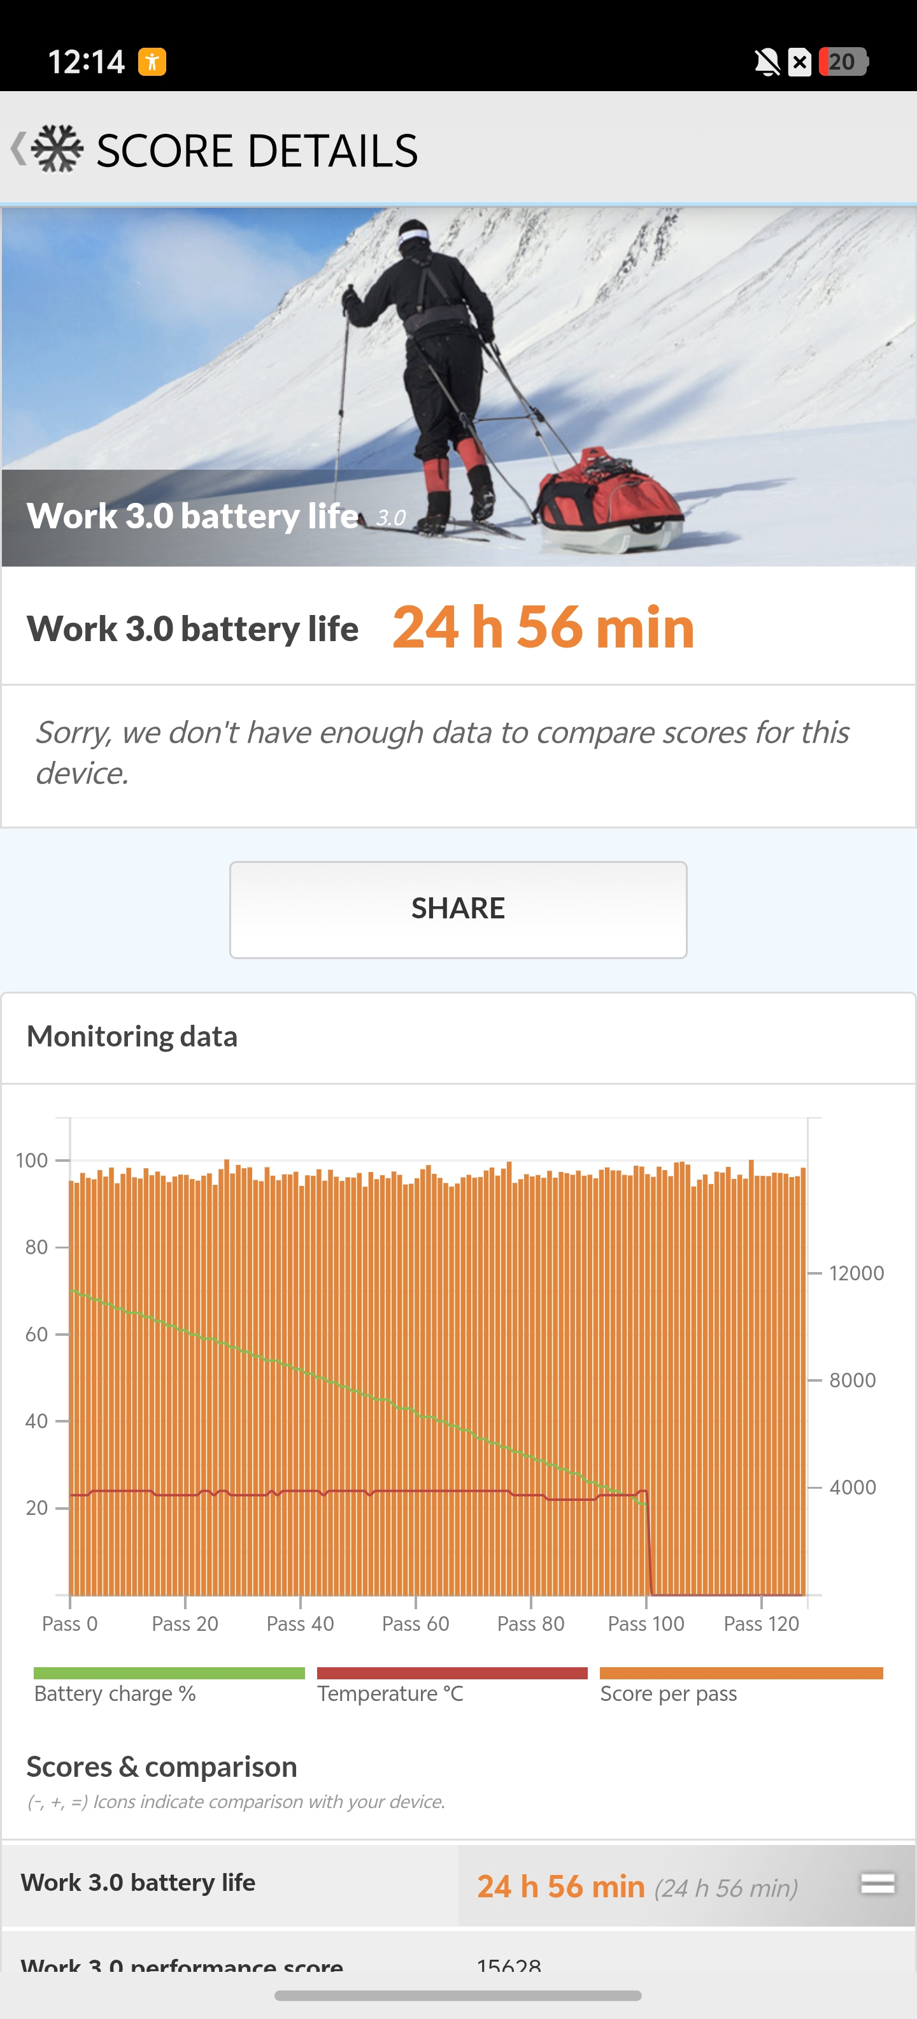This screenshot has width=917, height=2019.
Task: Tap the muted bell notification icon
Action: [767, 62]
